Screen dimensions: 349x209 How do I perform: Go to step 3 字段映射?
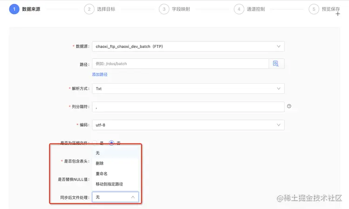point(174,9)
